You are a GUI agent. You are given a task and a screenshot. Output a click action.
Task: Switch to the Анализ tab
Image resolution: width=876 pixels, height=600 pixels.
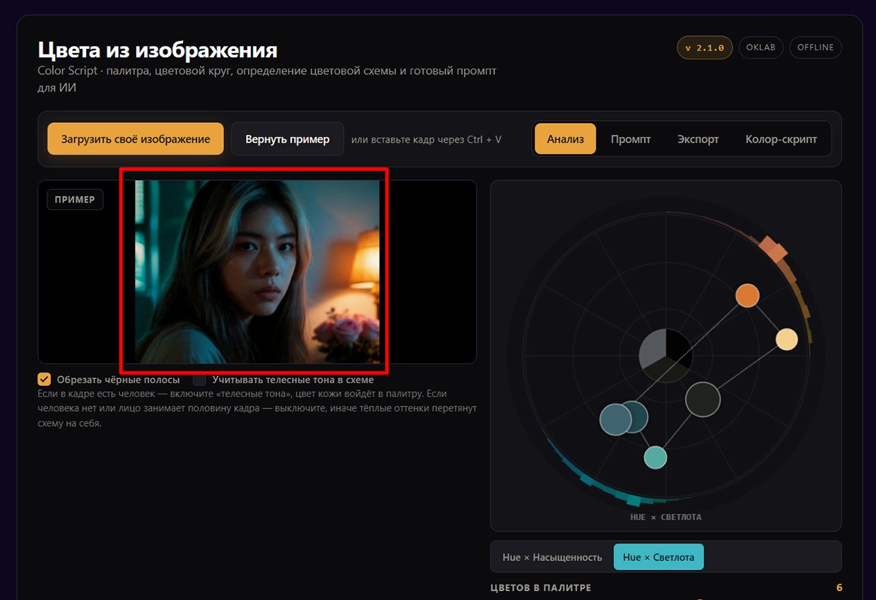point(565,139)
